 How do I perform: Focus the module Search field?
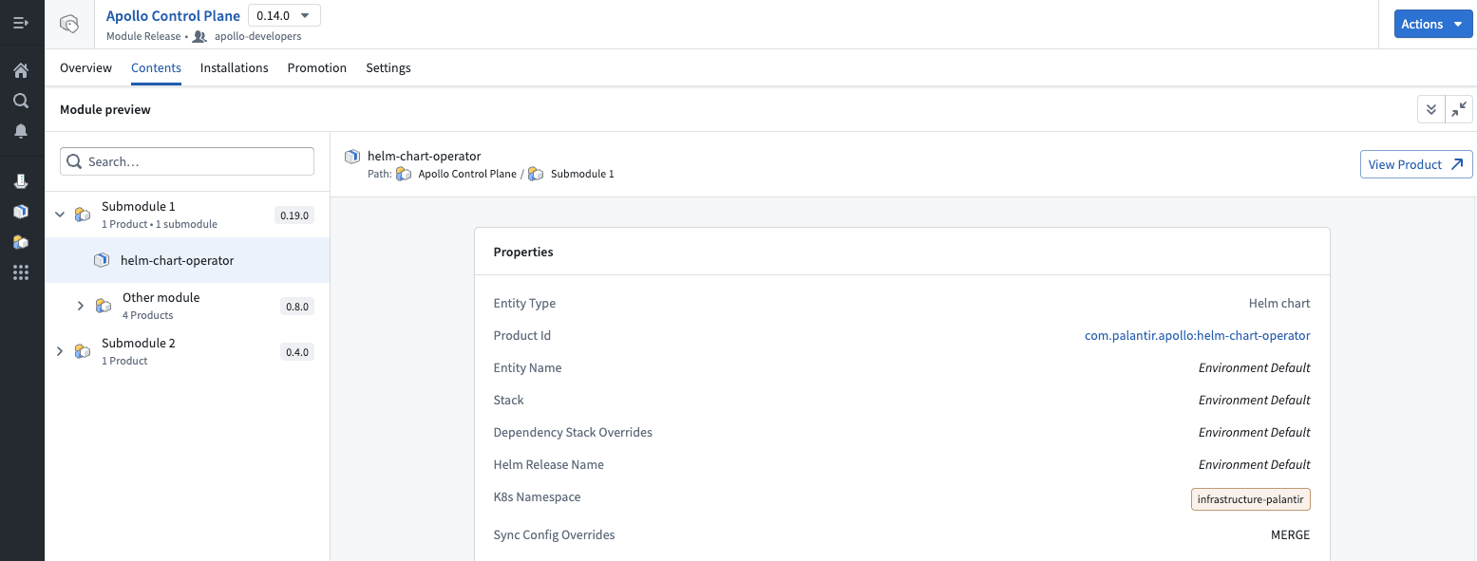(x=187, y=161)
